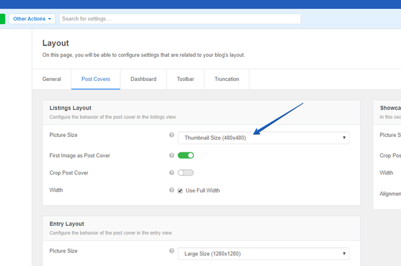Screen dimensions: 401x266
Task: Open the Dashboard tab
Action: (144, 79)
